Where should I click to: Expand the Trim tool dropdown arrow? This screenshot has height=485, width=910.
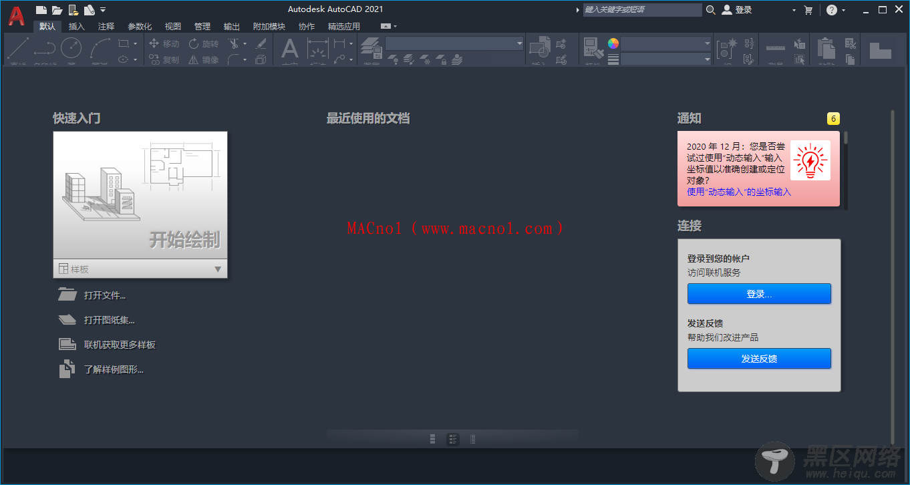pos(245,43)
